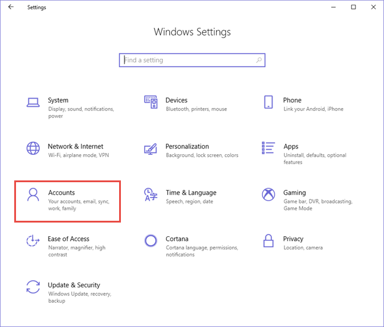Open the Privacy padlock icon
The height and width of the screenshot is (327, 384).
268,240
